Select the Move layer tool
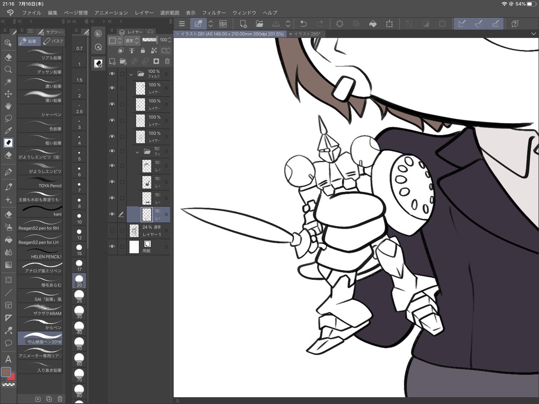 pos(8,94)
